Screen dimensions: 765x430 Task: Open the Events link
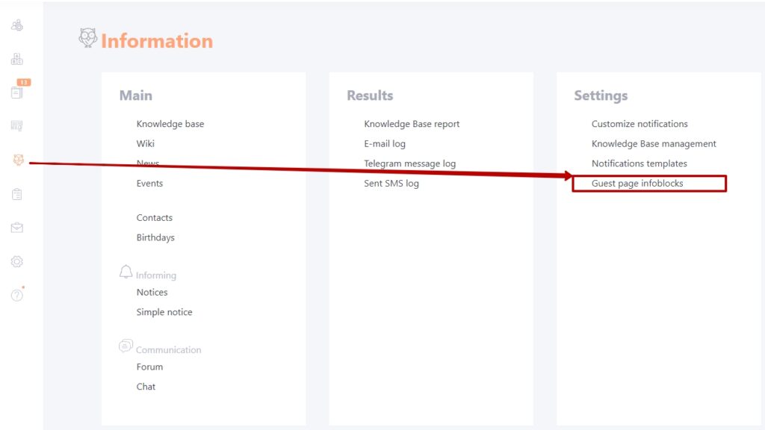[149, 184]
